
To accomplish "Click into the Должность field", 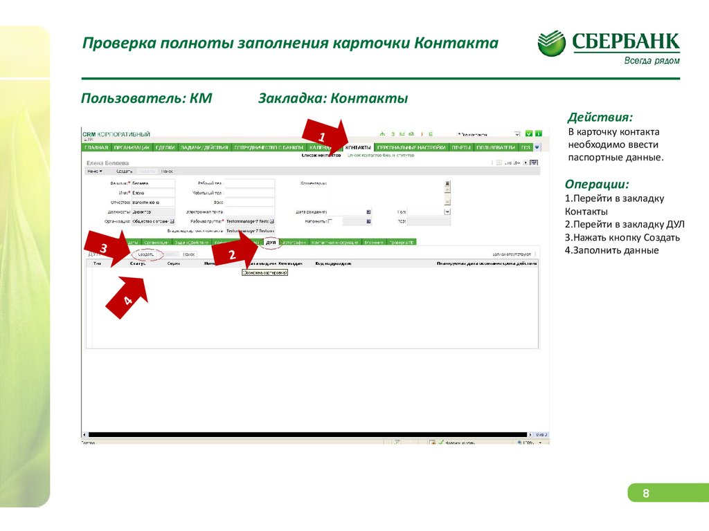I will 153,212.
